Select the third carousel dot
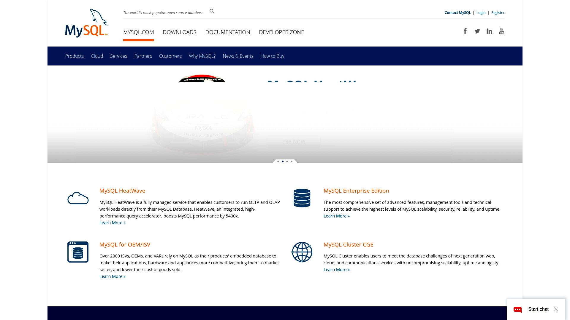The width and height of the screenshot is (570, 320). click(287, 161)
